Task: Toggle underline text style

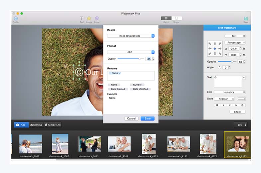Action: click(230, 105)
